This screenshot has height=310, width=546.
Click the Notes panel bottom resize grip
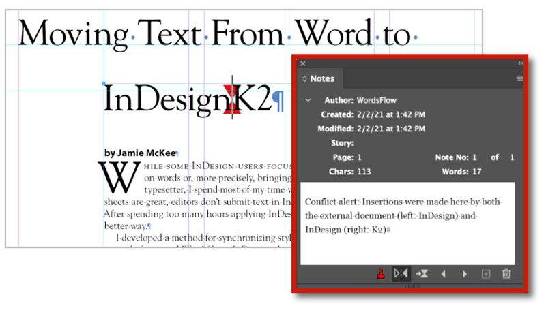412,286
